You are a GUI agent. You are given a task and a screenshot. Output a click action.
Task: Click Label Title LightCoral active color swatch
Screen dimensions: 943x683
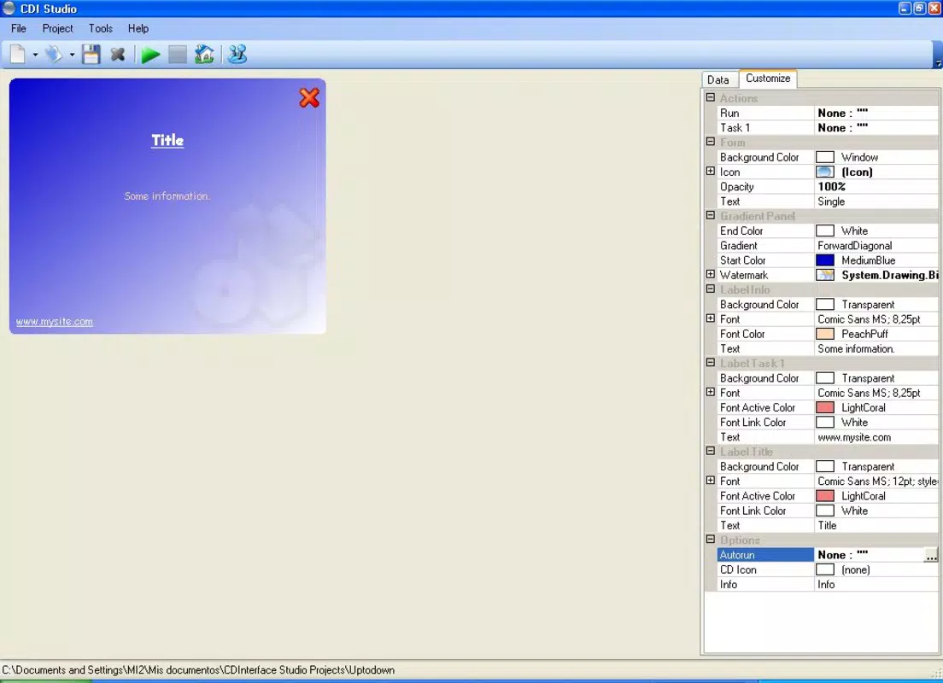(825, 496)
